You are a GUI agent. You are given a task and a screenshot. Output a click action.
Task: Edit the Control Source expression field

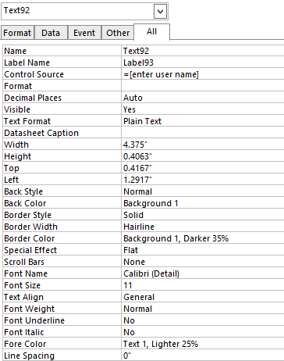203,74
